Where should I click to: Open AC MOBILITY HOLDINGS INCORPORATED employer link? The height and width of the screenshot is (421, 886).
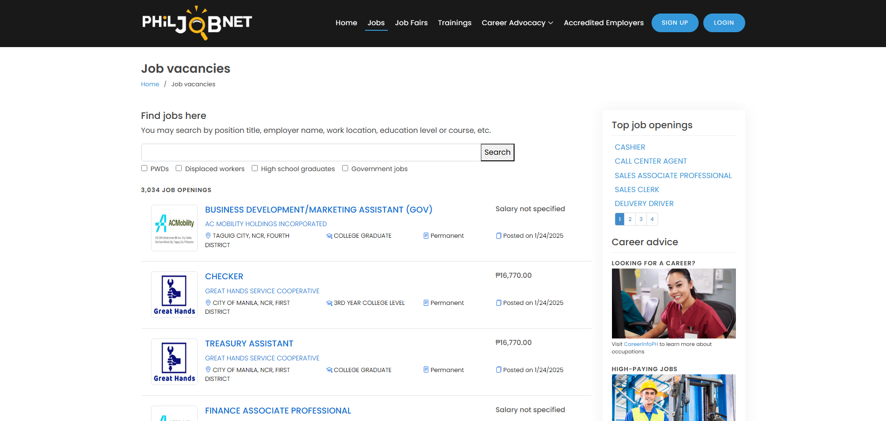click(266, 224)
